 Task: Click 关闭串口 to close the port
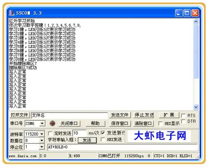(x=69, y=124)
